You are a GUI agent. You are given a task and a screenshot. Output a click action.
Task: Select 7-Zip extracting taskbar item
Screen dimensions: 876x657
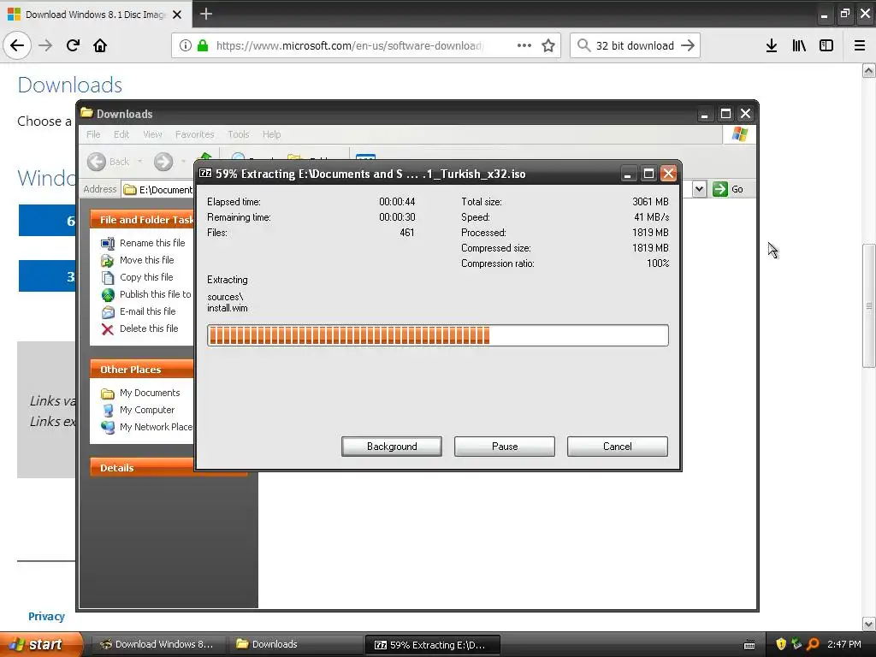click(x=432, y=645)
